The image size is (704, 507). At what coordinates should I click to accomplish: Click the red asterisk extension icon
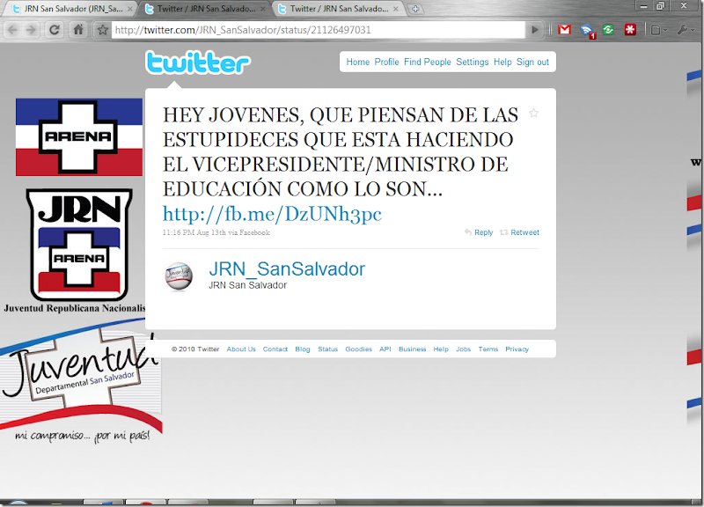(x=630, y=30)
